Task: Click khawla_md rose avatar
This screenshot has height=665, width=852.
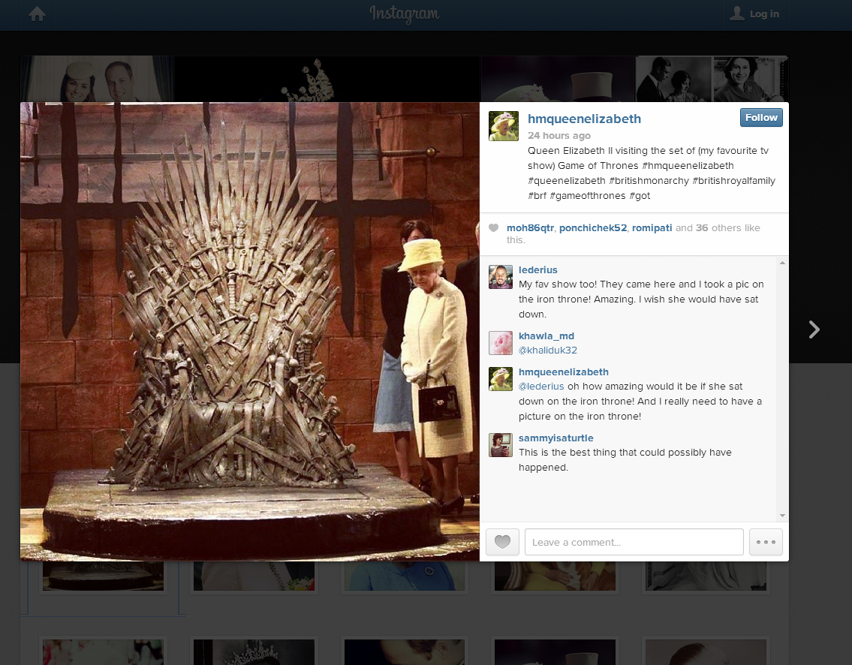Action: click(501, 343)
